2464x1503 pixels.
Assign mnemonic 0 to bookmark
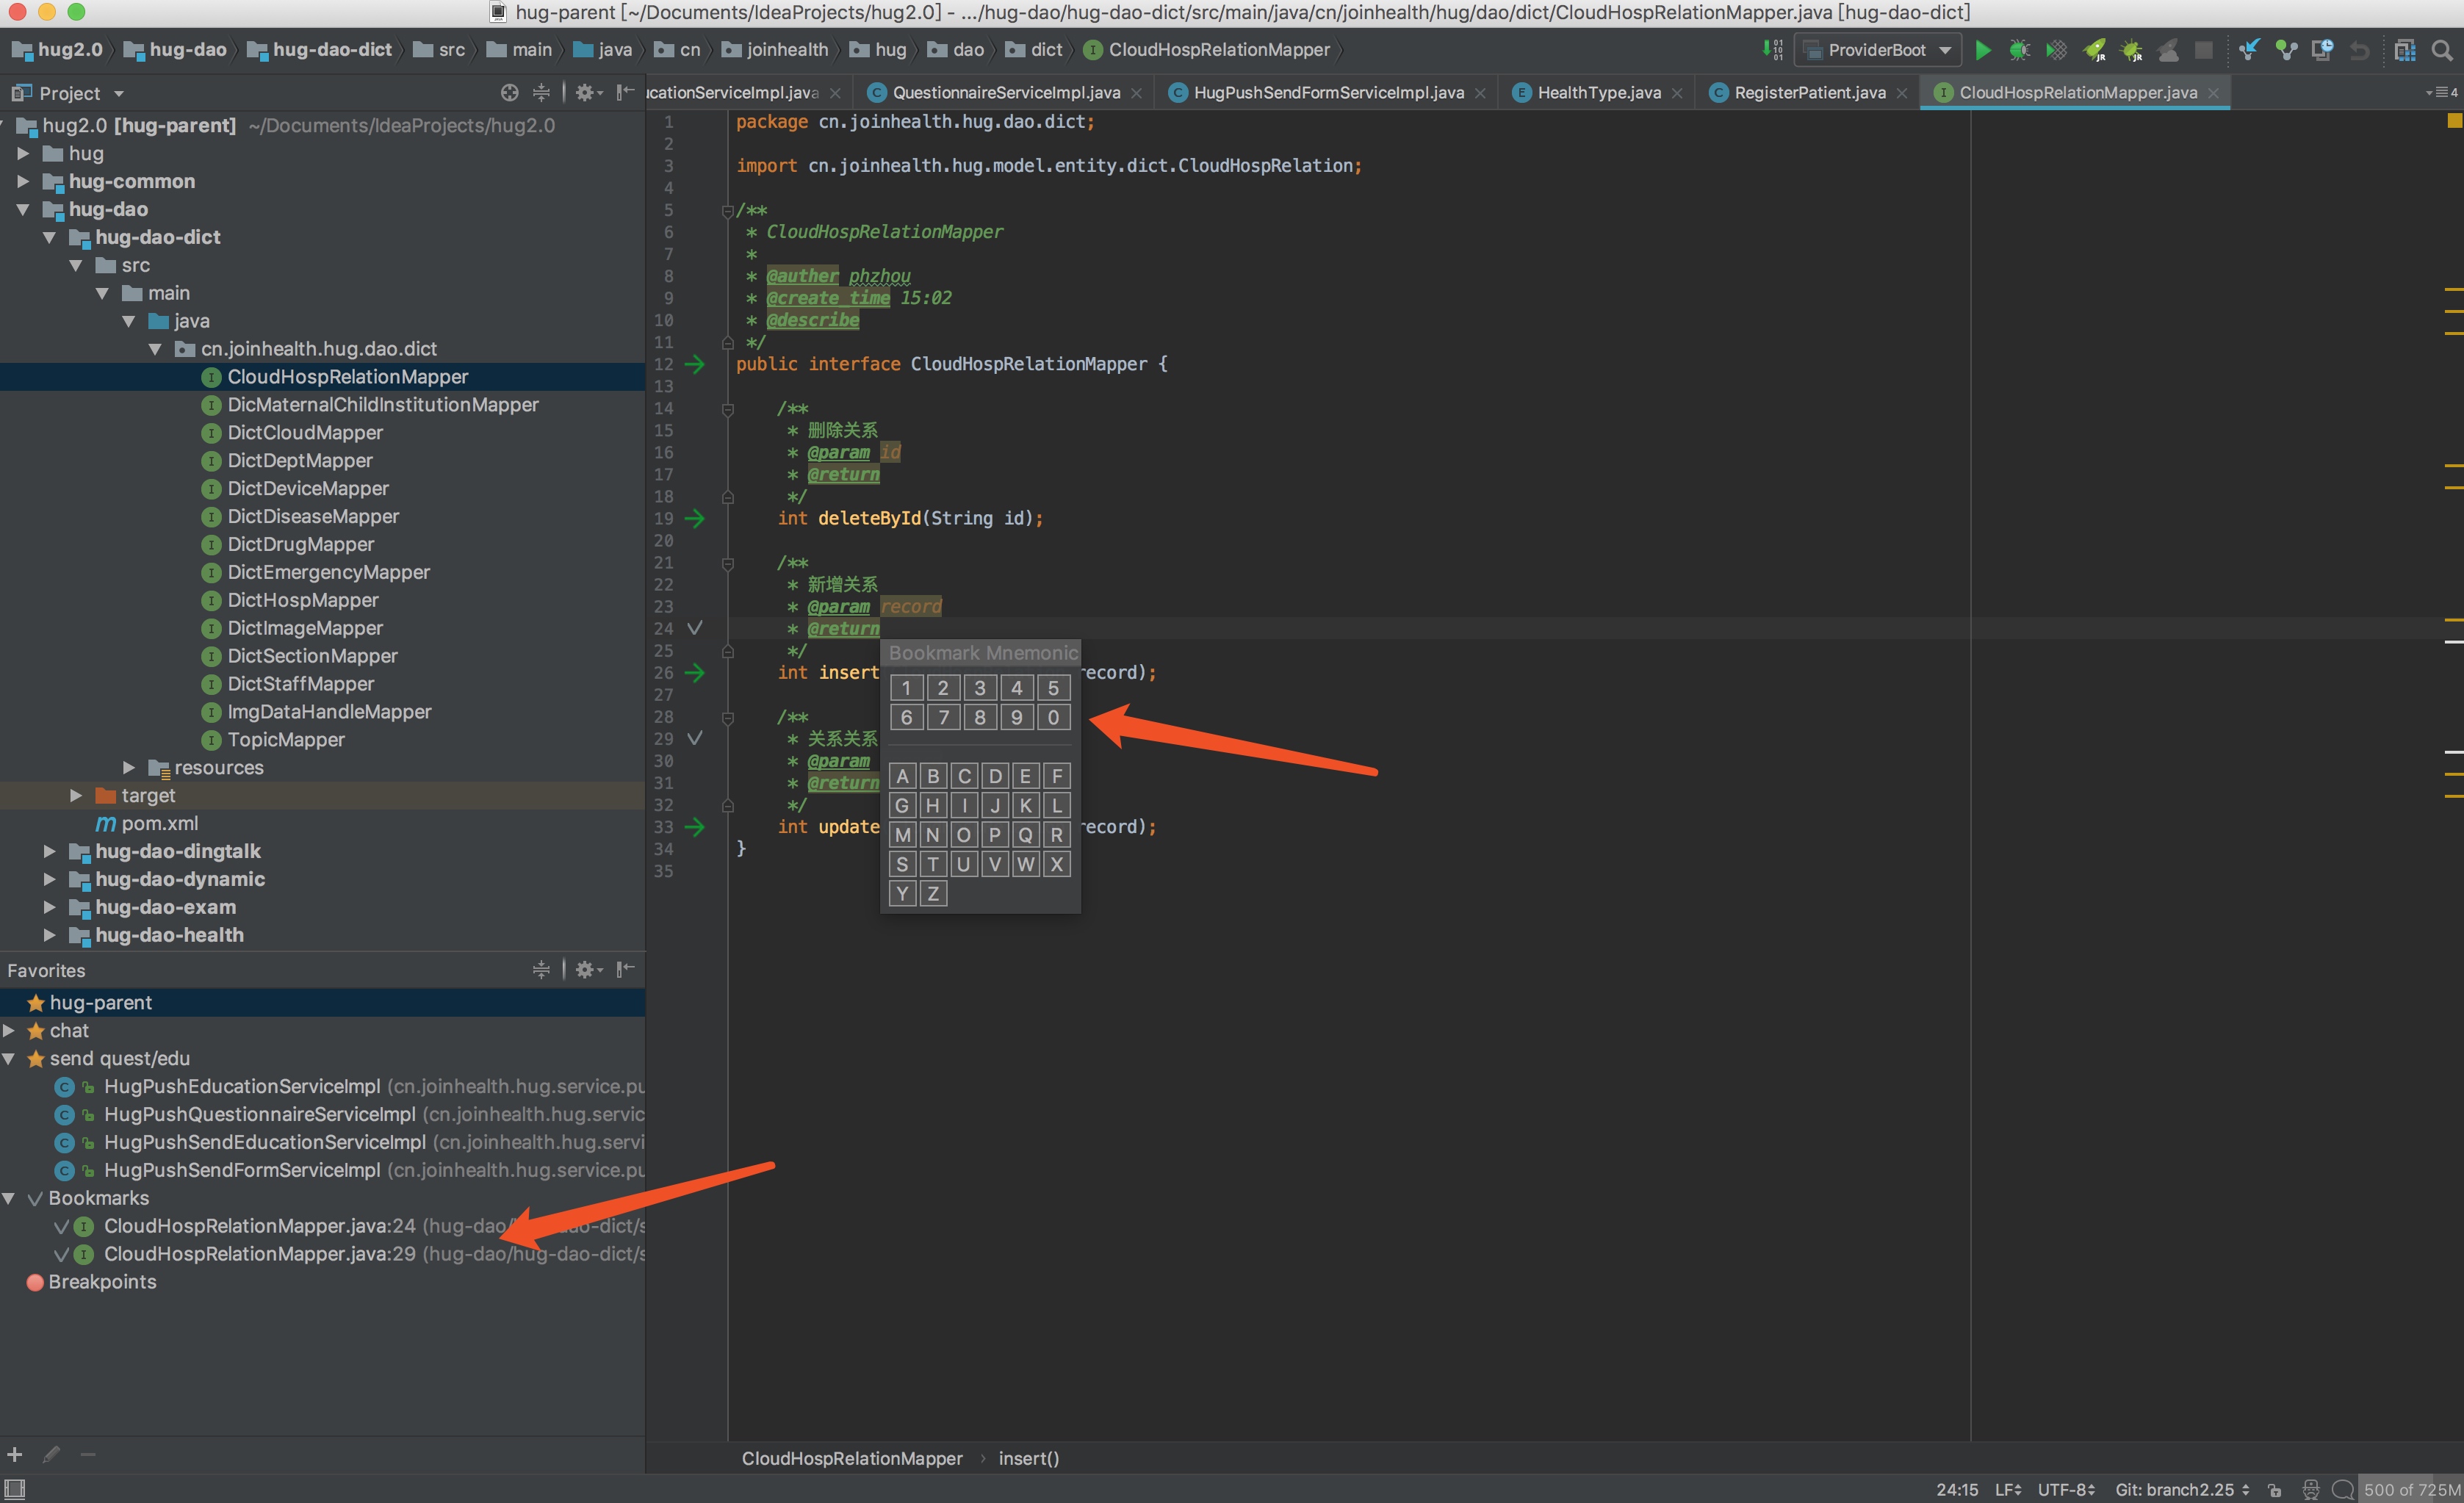pyautogui.click(x=1053, y=717)
